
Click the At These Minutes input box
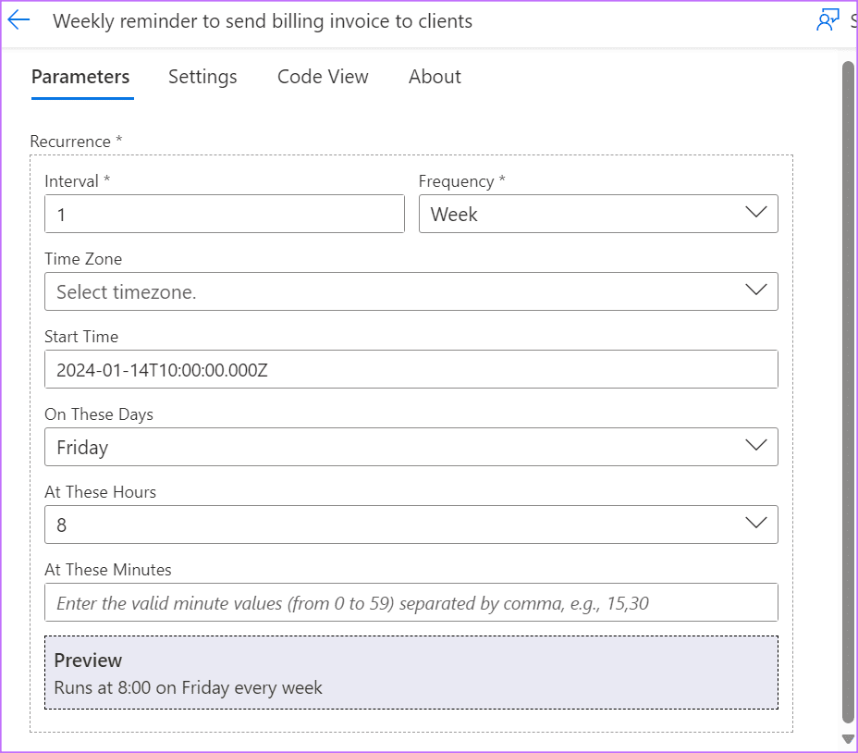point(411,602)
